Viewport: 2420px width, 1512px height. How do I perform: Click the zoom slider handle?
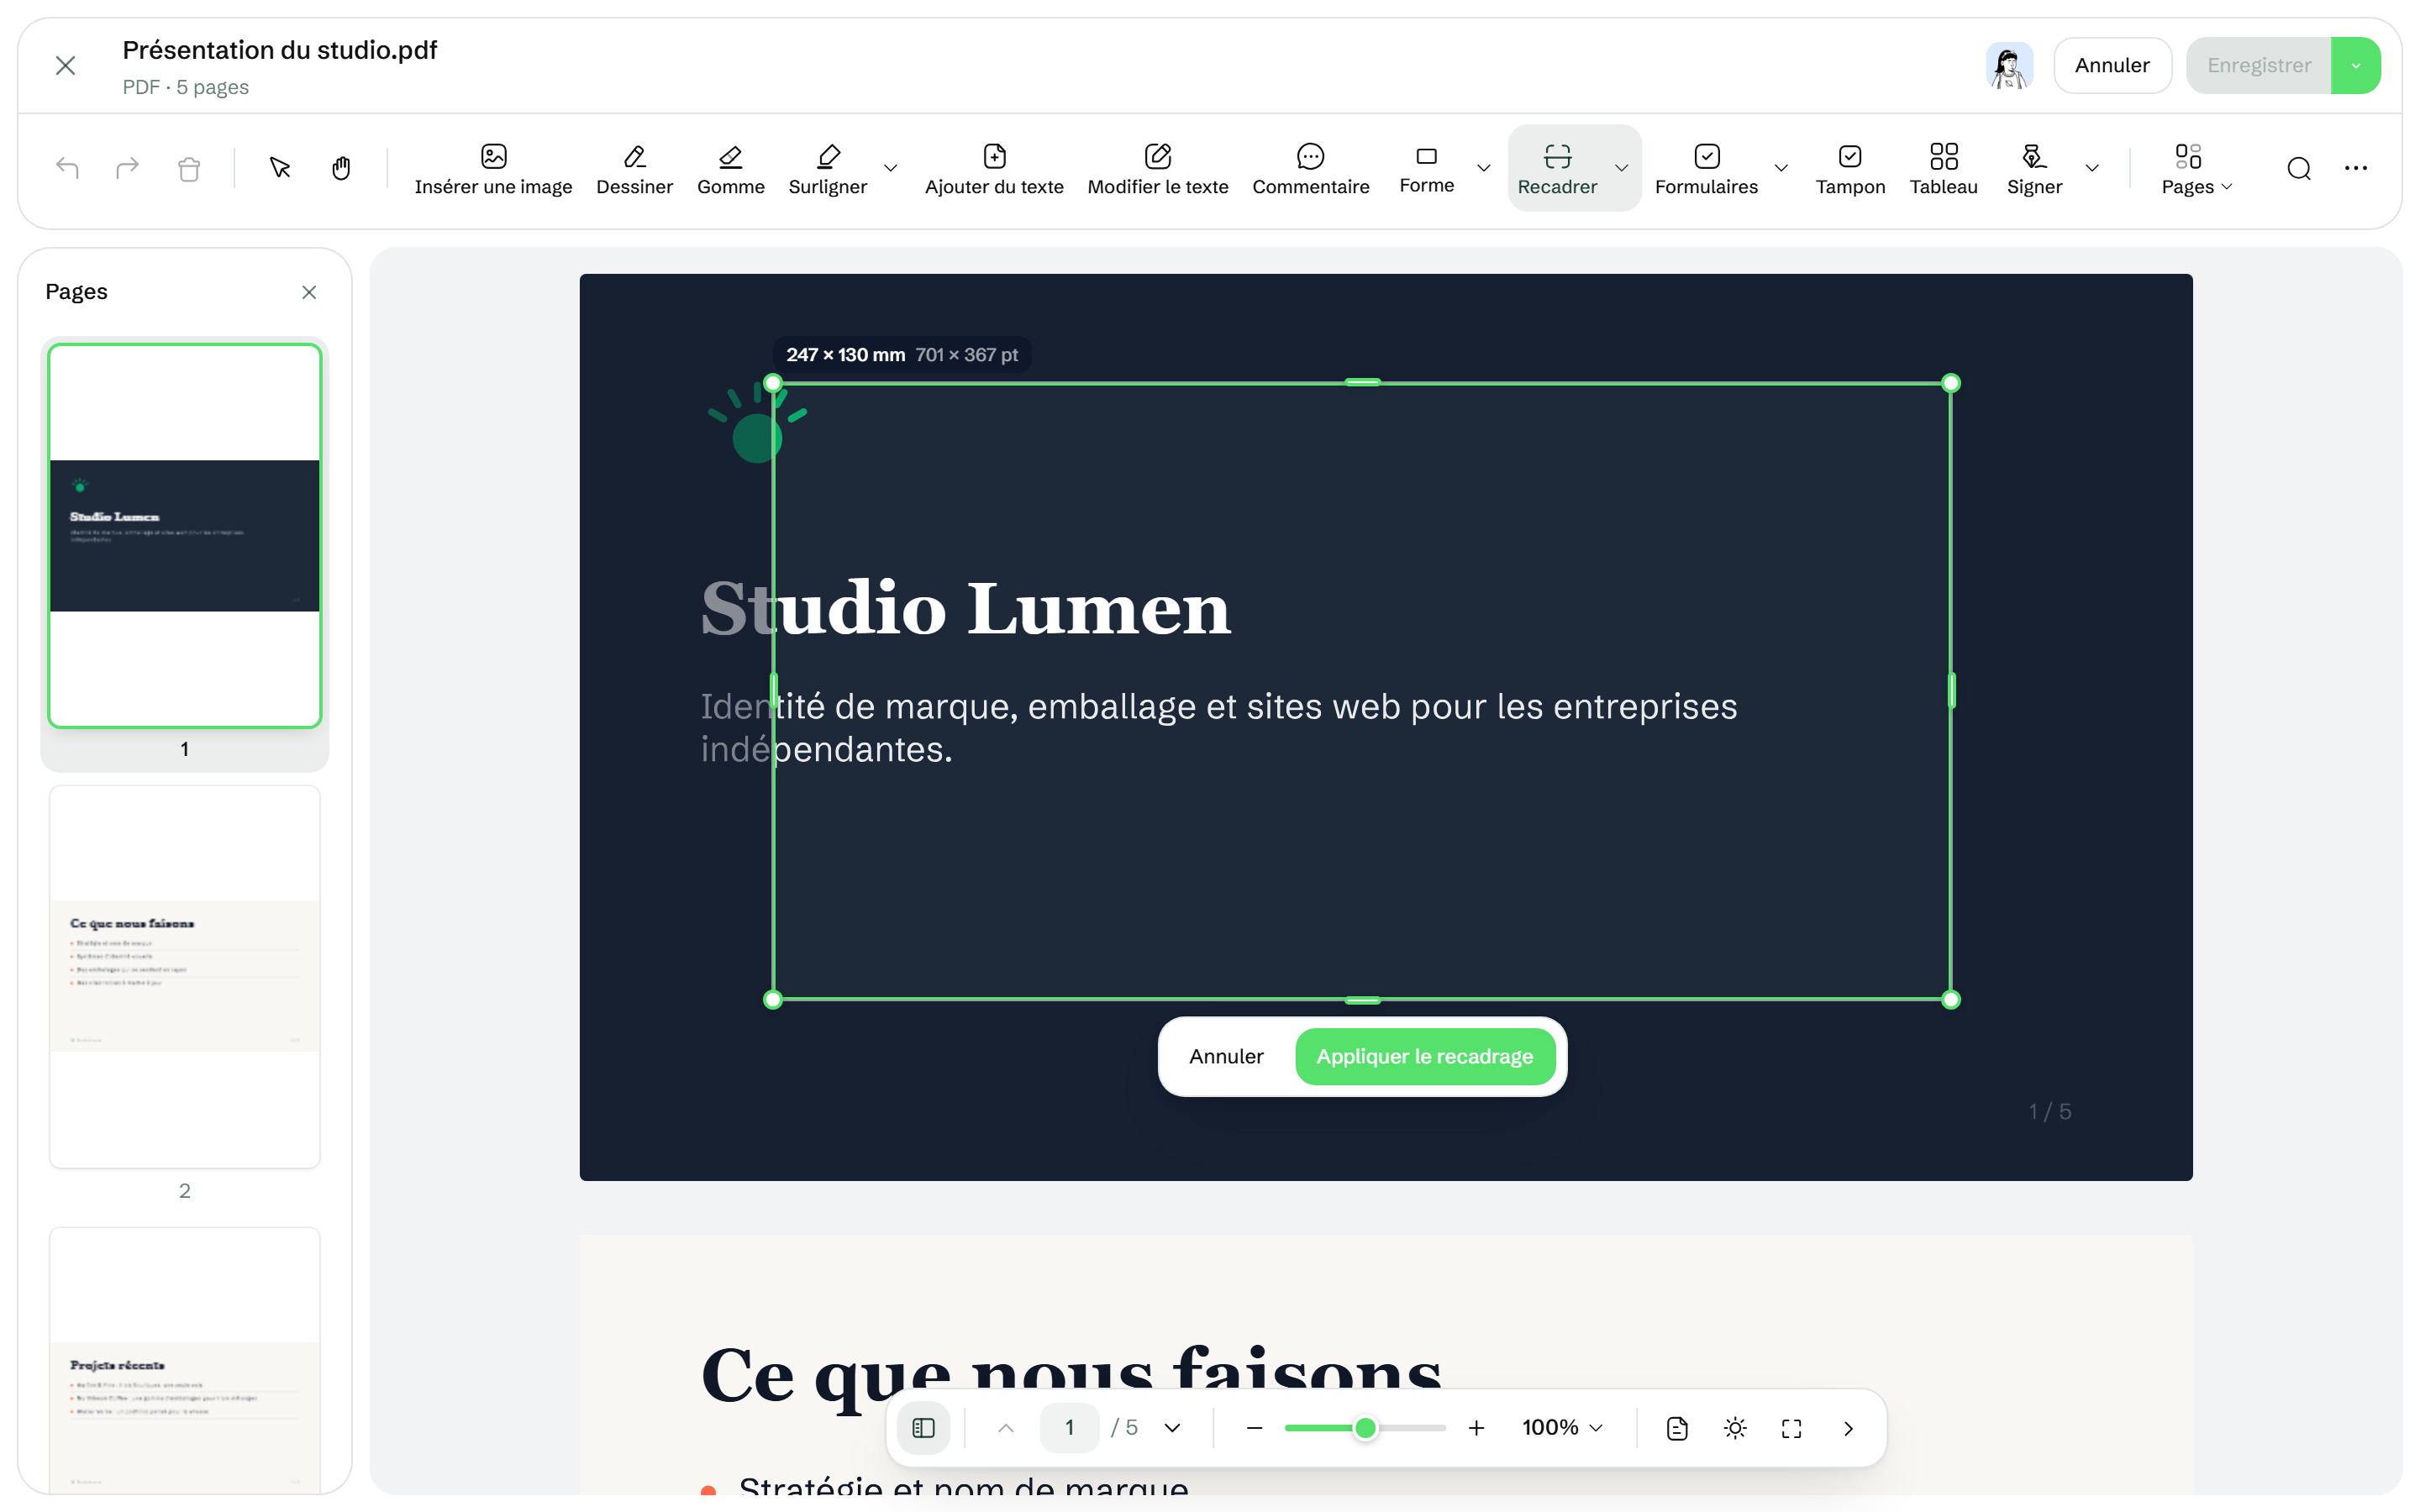[x=1365, y=1427]
